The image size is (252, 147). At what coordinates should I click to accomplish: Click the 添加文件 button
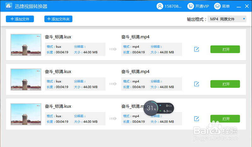click(x=20, y=19)
